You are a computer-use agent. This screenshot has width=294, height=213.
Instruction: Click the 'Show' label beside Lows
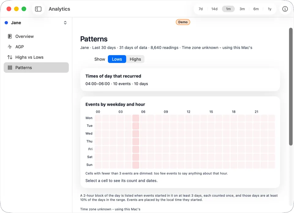(x=100, y=59)
